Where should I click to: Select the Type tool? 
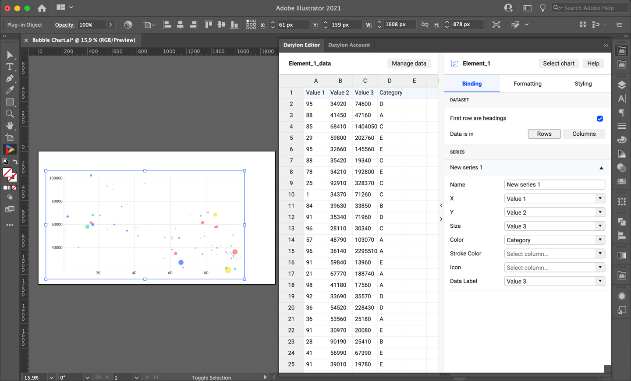tap(10, 67)
